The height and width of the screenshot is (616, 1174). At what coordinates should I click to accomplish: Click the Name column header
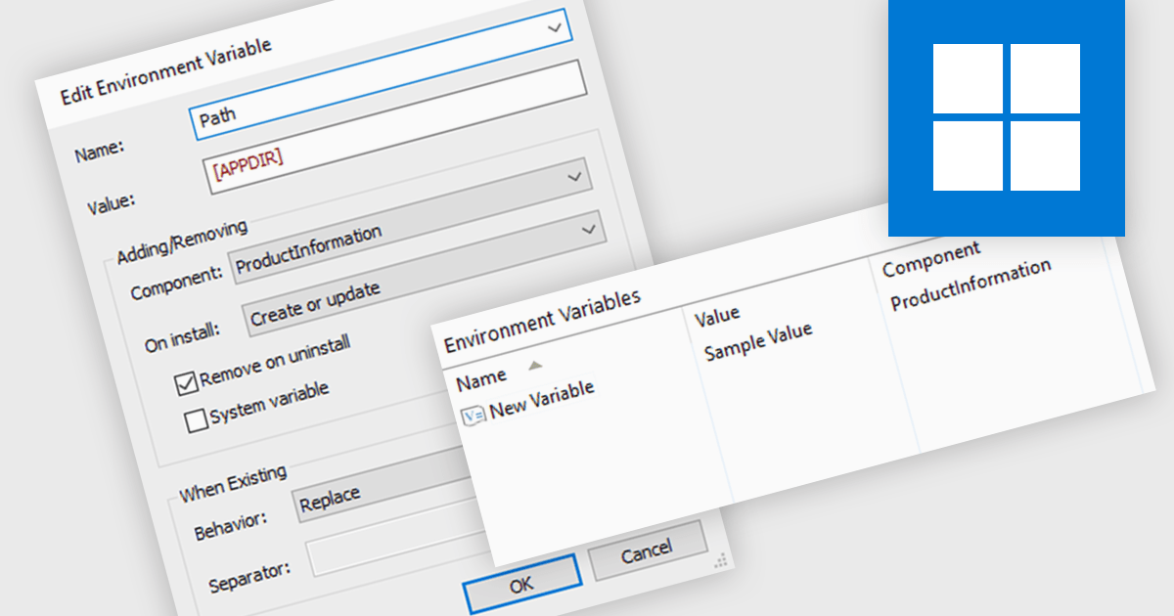481,377
